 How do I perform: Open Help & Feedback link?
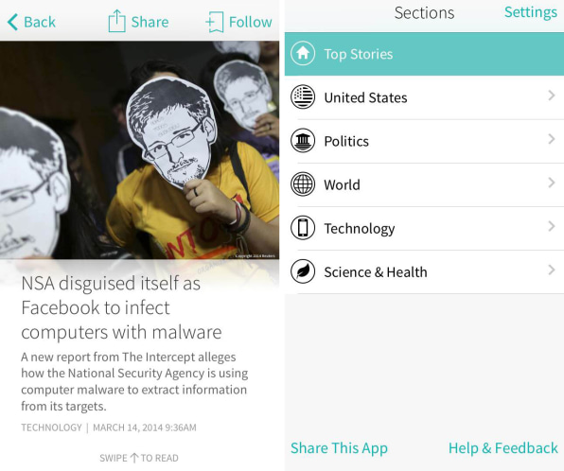click(502, 448)
